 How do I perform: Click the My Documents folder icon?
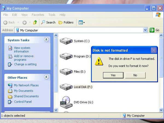10,91
